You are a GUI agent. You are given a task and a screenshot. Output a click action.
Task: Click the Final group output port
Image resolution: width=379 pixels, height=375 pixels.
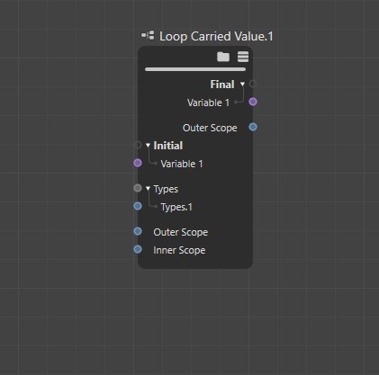click(253, 84)
